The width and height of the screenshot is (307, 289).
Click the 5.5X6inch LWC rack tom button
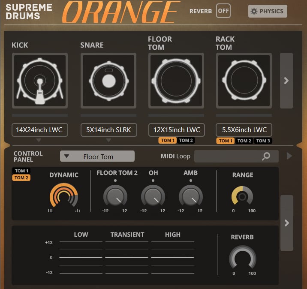pyautogui.click(x=244, y=130)
